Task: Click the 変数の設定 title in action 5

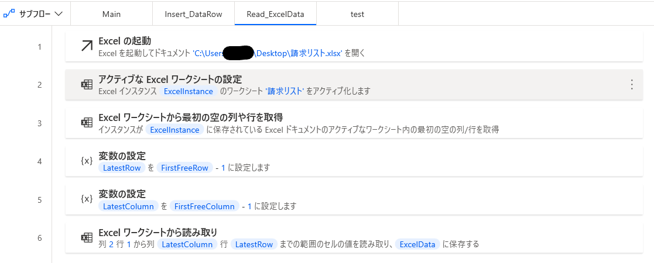Action: 122,194
